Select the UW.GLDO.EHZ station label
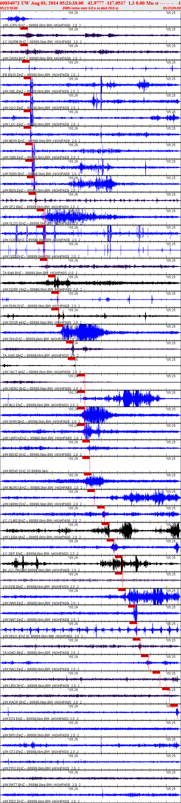This screenshot has width=181, height=803. (x=14, y=223)
